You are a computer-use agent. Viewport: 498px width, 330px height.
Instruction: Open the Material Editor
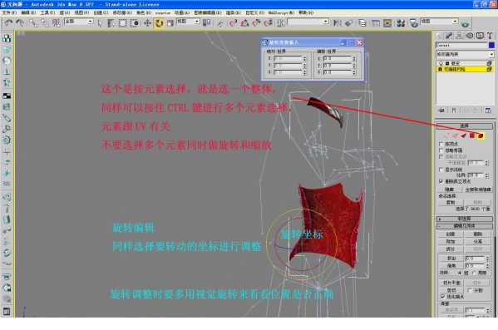pyautogui.click(x=401, y=23)
